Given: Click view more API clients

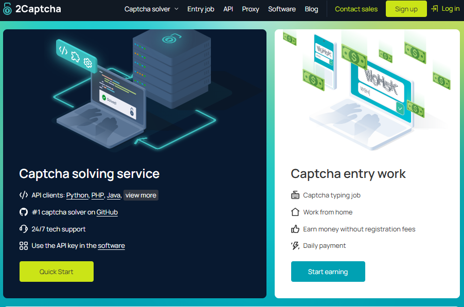Looking at the screenshot, I should click(141, 195).
